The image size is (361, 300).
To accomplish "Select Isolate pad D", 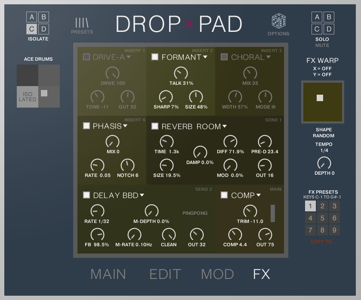I will (x=43, y=29).
